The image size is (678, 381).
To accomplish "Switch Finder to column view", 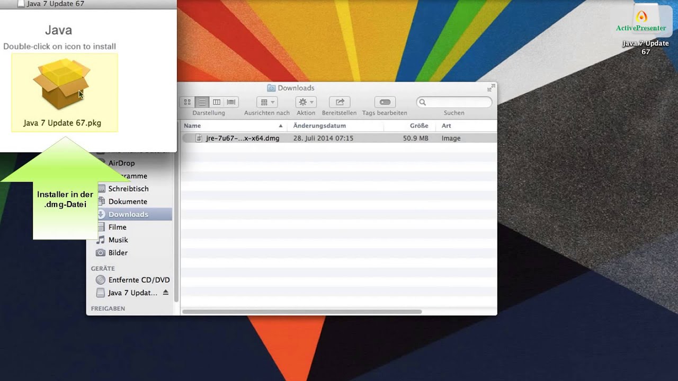I will click(216, 102).
